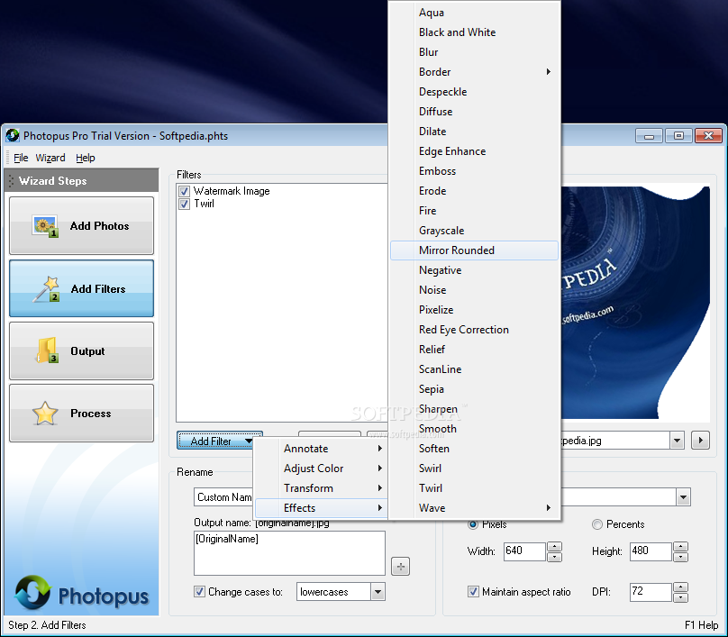Go to the Output wizard step
The height and width of the screenshot is (637, 728).
[x=81, y=351]
